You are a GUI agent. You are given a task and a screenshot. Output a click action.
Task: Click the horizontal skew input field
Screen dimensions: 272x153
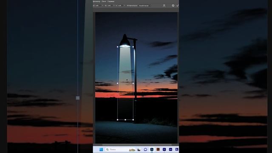110,6
